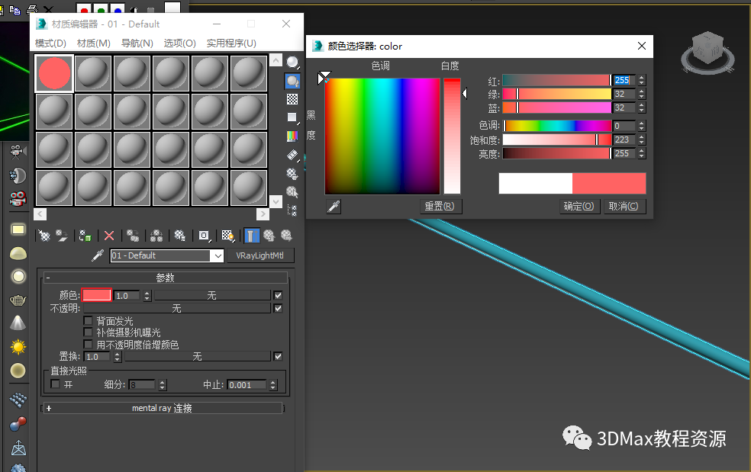Image resolution: width=751 pixels, height=472 pixels.
Task: Enable the 补偿摄影机曝光 checkbox
Action: [x=89, y=332]
